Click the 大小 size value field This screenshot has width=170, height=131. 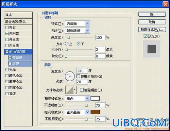(x=100, y=50)
